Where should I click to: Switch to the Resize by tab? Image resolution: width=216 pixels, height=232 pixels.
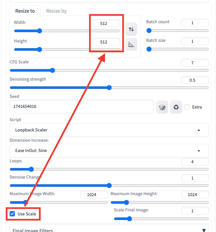pos(56,11)
